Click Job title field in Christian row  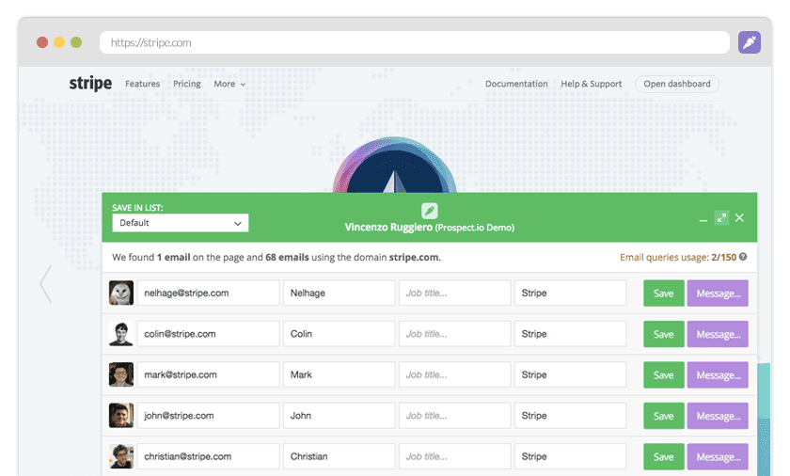pos(454,456)
